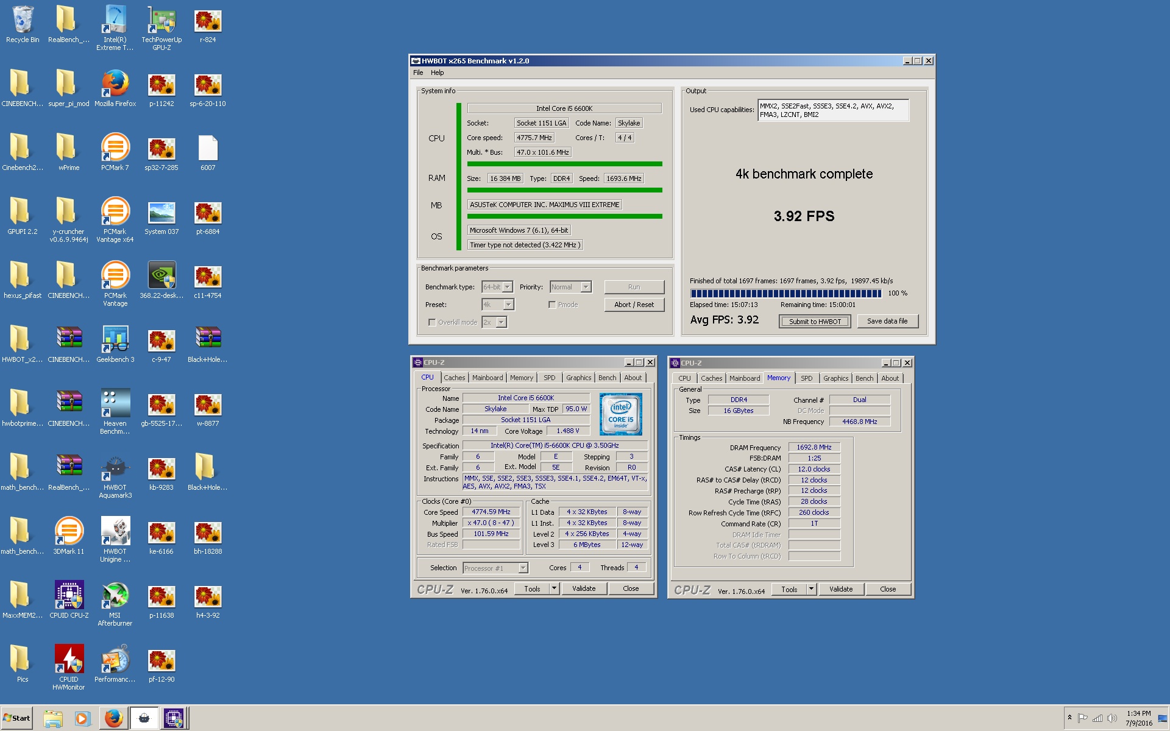Toggle the Overkill mode checkbox
Screen dimensions: 1170x731
coord(432,322)
